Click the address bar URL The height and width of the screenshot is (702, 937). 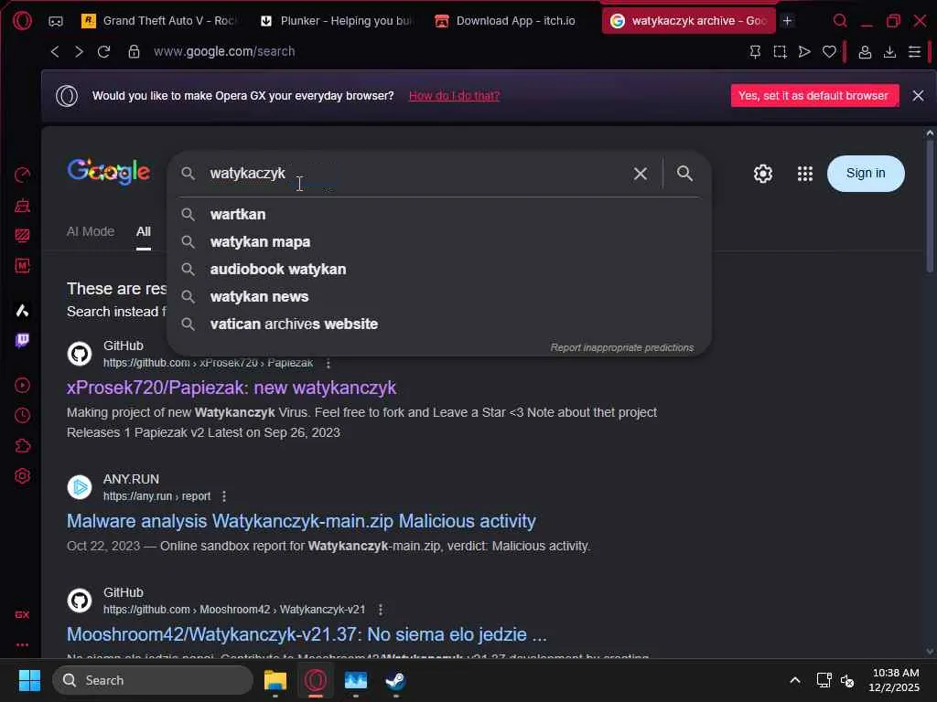coord(224,52)
